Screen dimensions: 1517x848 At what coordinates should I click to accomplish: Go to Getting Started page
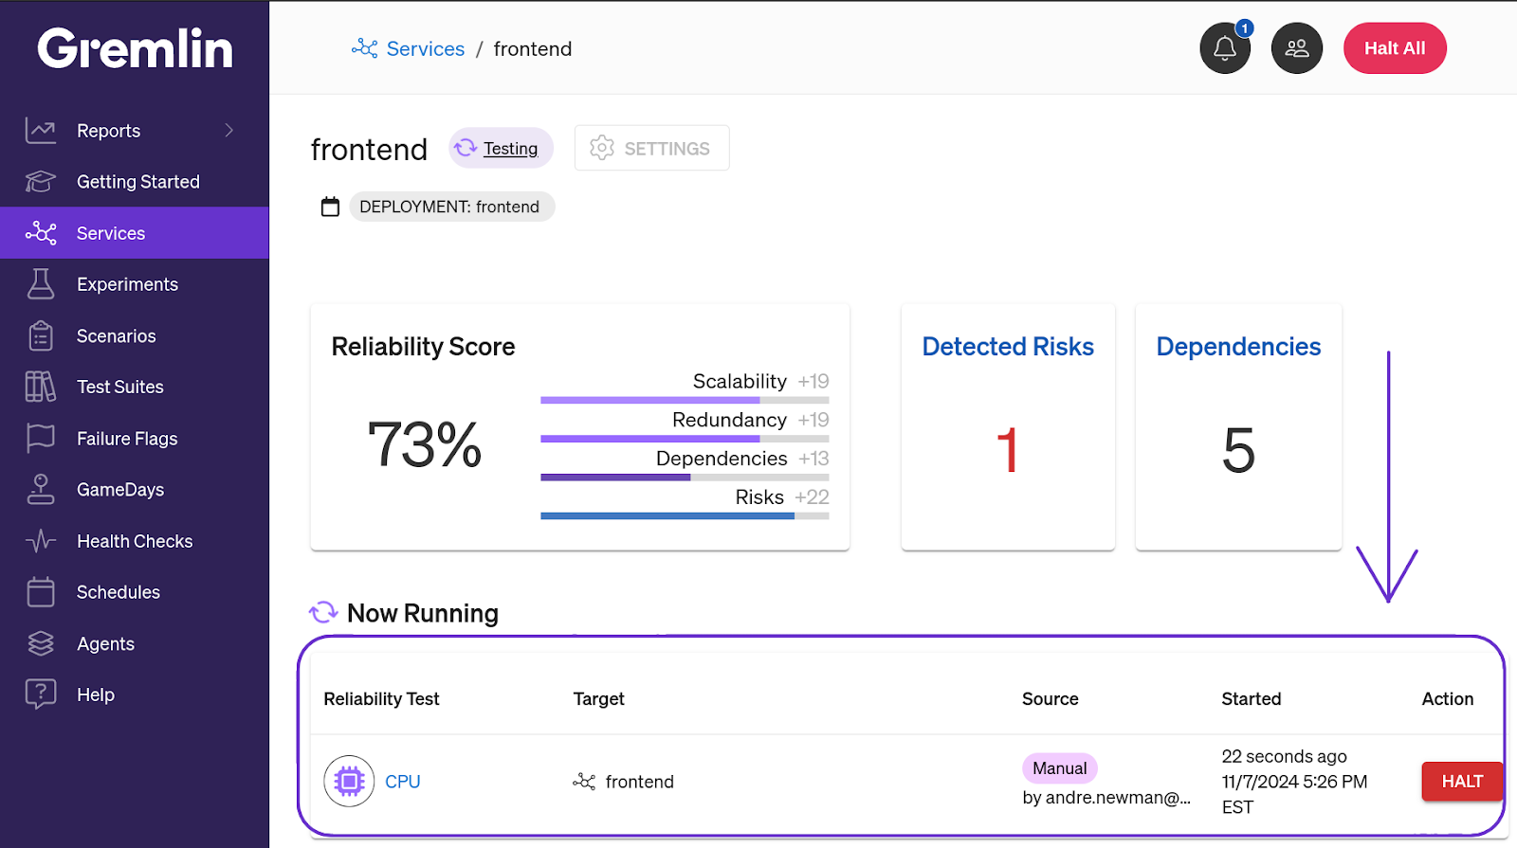[x=134, y=182]
